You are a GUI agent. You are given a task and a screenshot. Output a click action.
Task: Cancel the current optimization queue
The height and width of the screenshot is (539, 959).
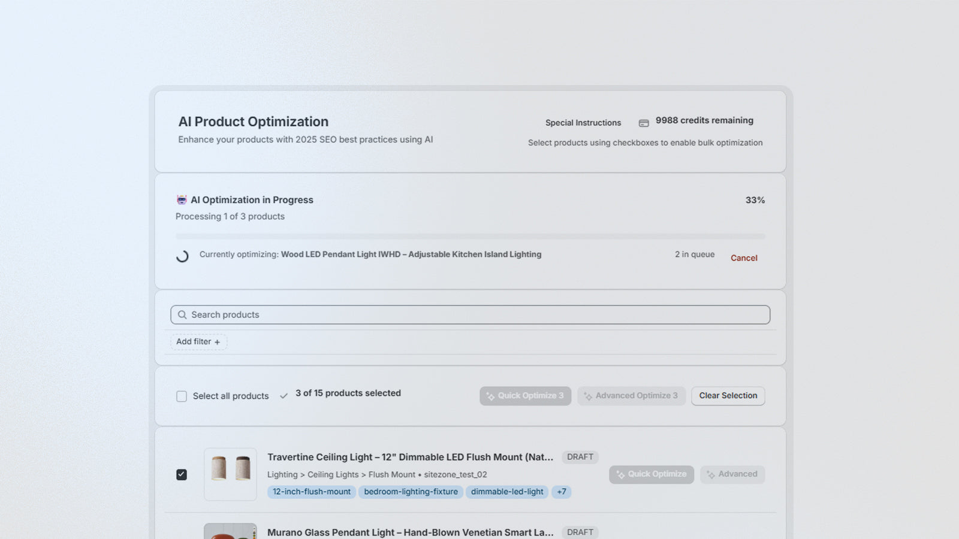[744, 258]
